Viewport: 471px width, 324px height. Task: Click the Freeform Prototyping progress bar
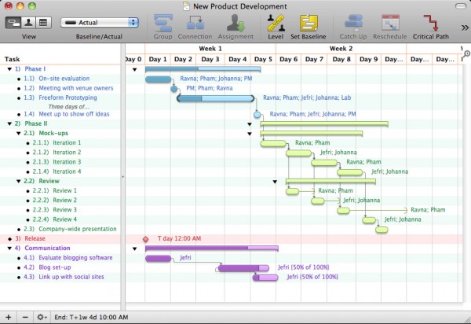click(x=216, y=98)
